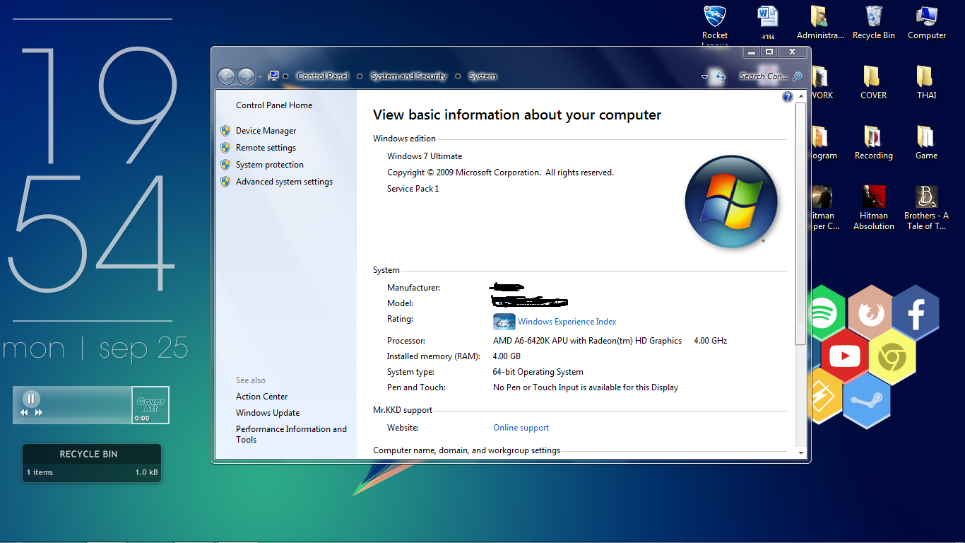This screenshot has height=543, width=965.
Task: Click the vertical scrollbar thumb
Action: (x=800, y=223)
